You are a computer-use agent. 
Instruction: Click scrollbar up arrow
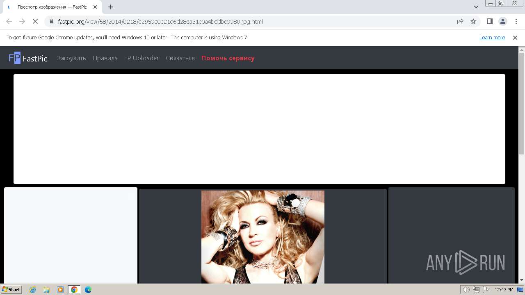[x=522, y=49]
